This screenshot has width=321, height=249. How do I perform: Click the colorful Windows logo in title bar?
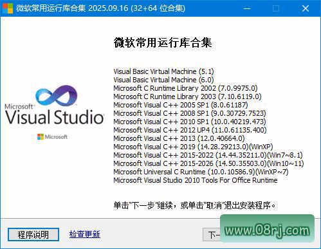tap(7, 8)
